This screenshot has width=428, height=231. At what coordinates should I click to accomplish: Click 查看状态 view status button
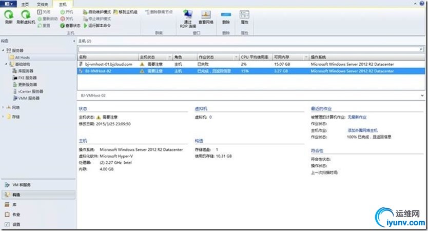(70, 25)
